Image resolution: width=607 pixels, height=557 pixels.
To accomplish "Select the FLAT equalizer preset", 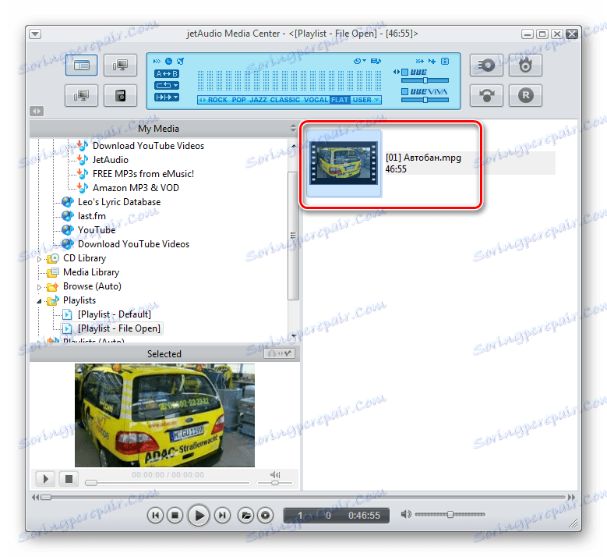I will pos(340,100).
